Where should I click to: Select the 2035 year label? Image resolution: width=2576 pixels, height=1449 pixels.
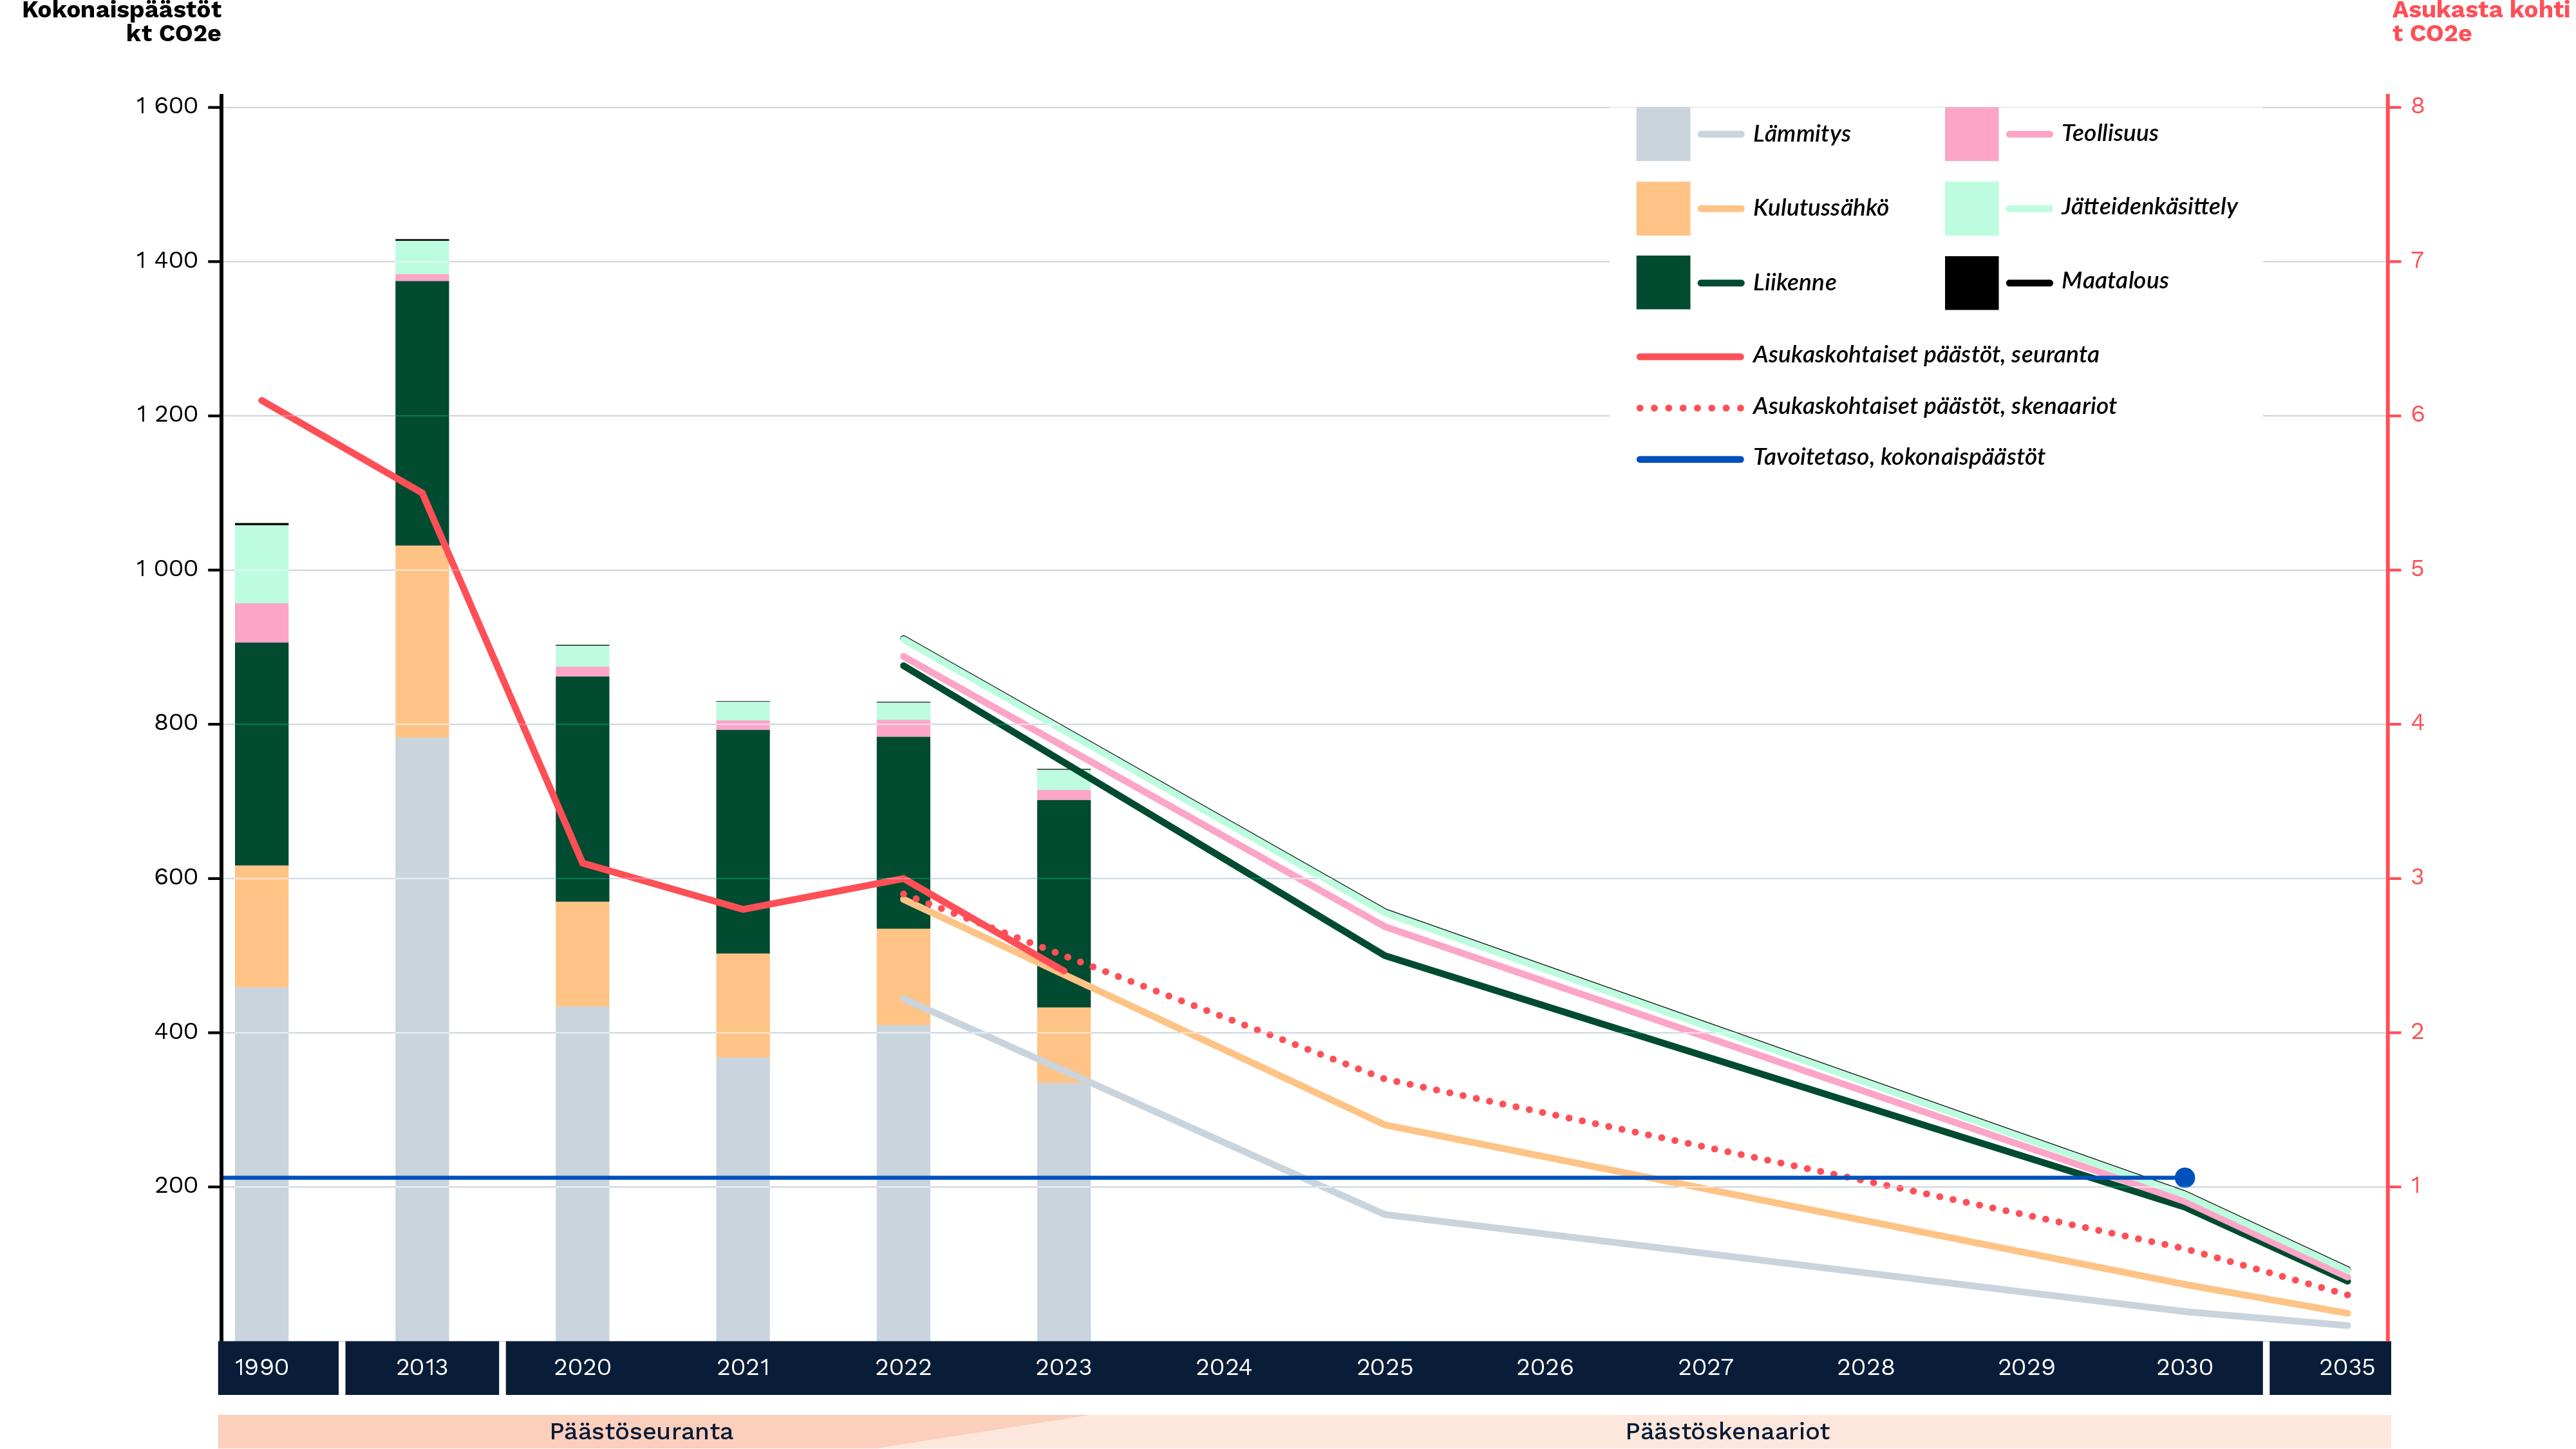coord(2346,1367)
